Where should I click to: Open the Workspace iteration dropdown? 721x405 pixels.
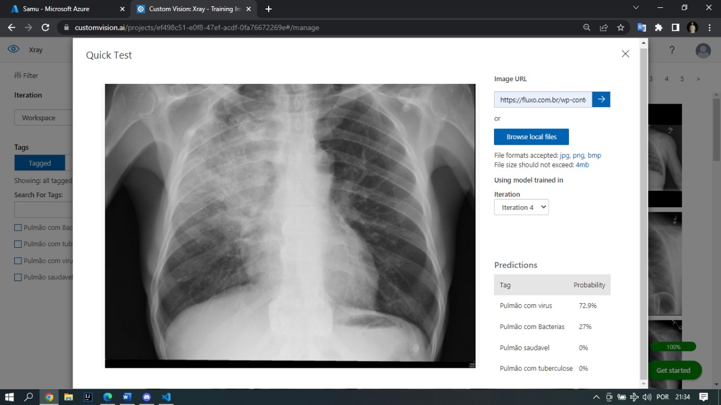click(x=43, y=118)
